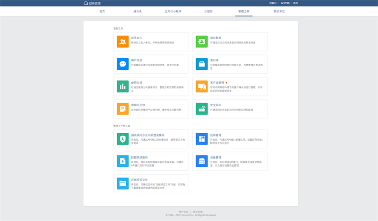Click the 客户端管理 devices icon

202,86
